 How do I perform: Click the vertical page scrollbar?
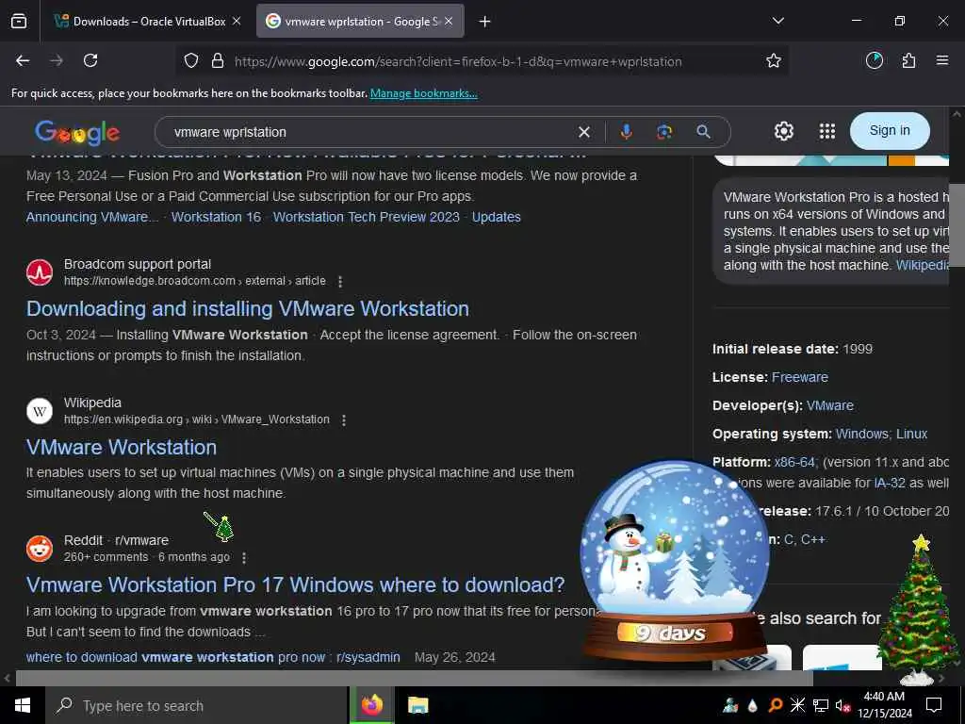(956, 226)
